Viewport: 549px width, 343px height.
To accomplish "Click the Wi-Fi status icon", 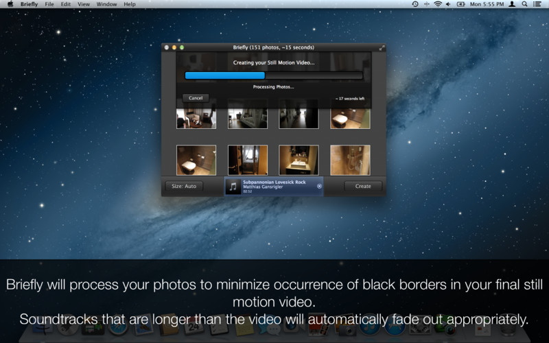I will coord(438,4).
